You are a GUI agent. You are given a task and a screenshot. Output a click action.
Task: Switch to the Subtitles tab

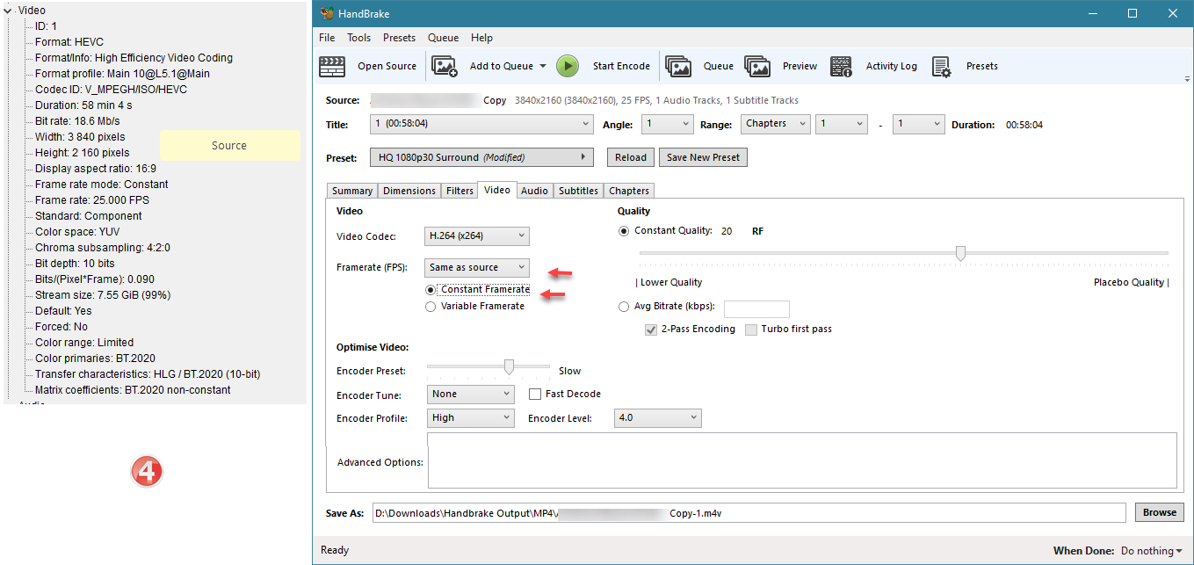click(x=578, y=191)
